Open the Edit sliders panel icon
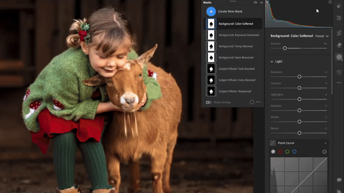 click(x=339, y=18)
